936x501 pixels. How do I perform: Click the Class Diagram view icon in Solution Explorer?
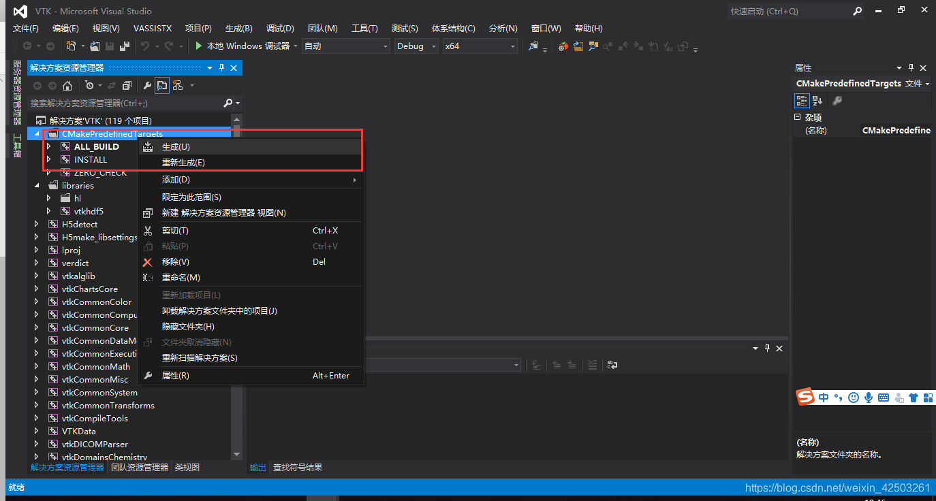coord(178,86)
